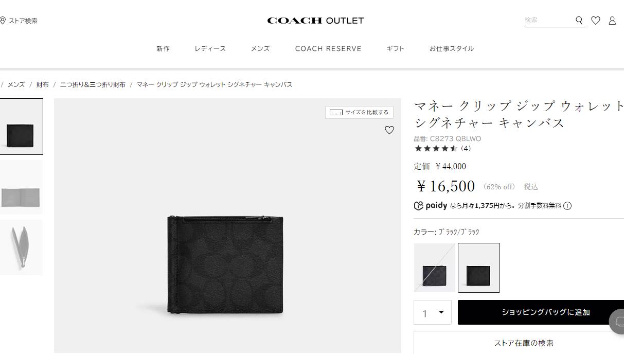
Task: Open the account profile icon
Action: click(x=612, y=21)
